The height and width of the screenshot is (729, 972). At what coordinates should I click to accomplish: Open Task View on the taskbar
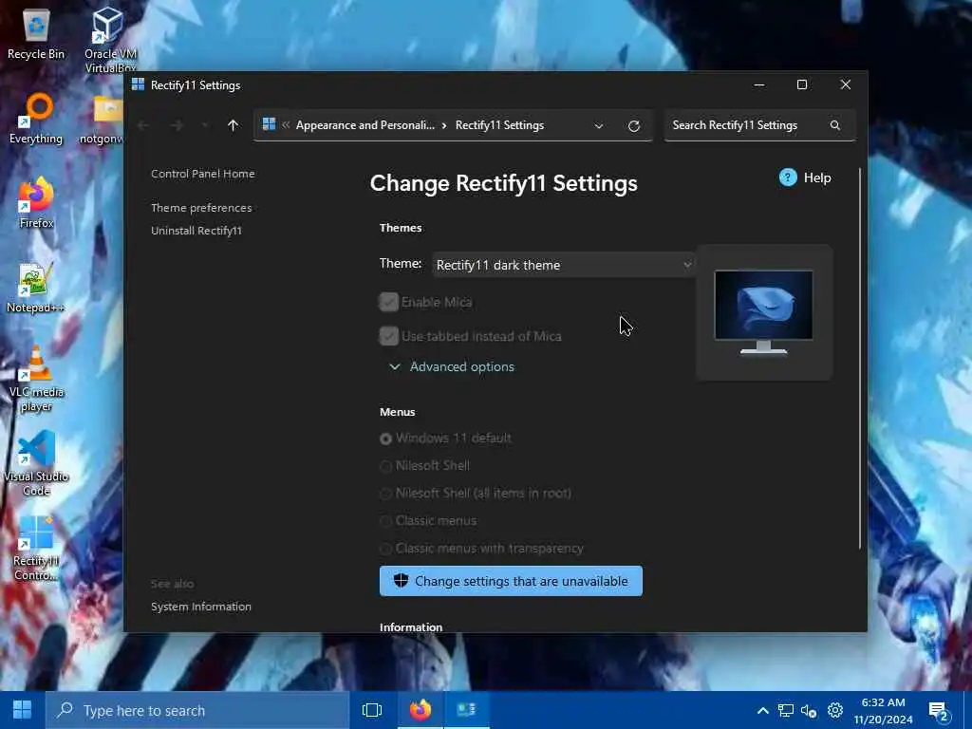pos(372,710)
